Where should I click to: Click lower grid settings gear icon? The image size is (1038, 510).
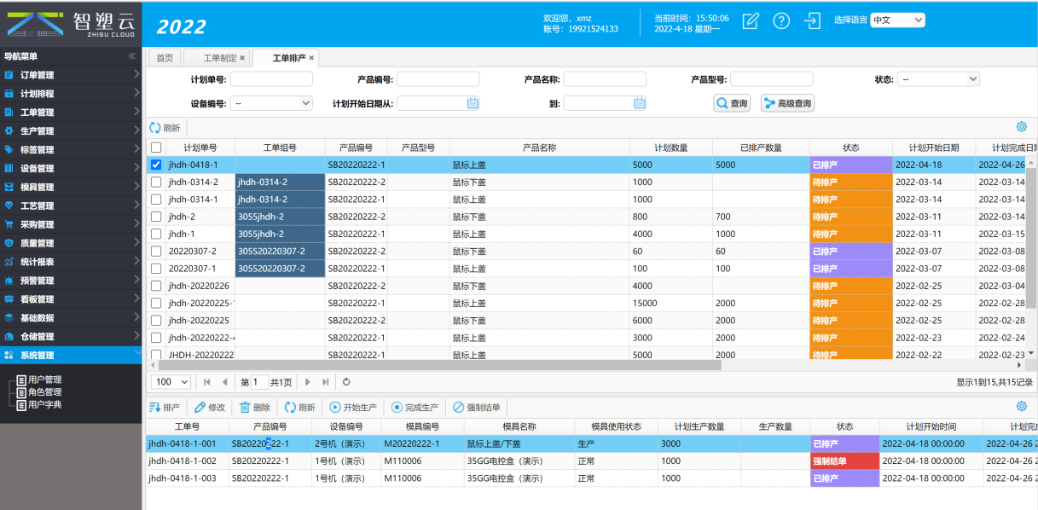click(1022, 407)
